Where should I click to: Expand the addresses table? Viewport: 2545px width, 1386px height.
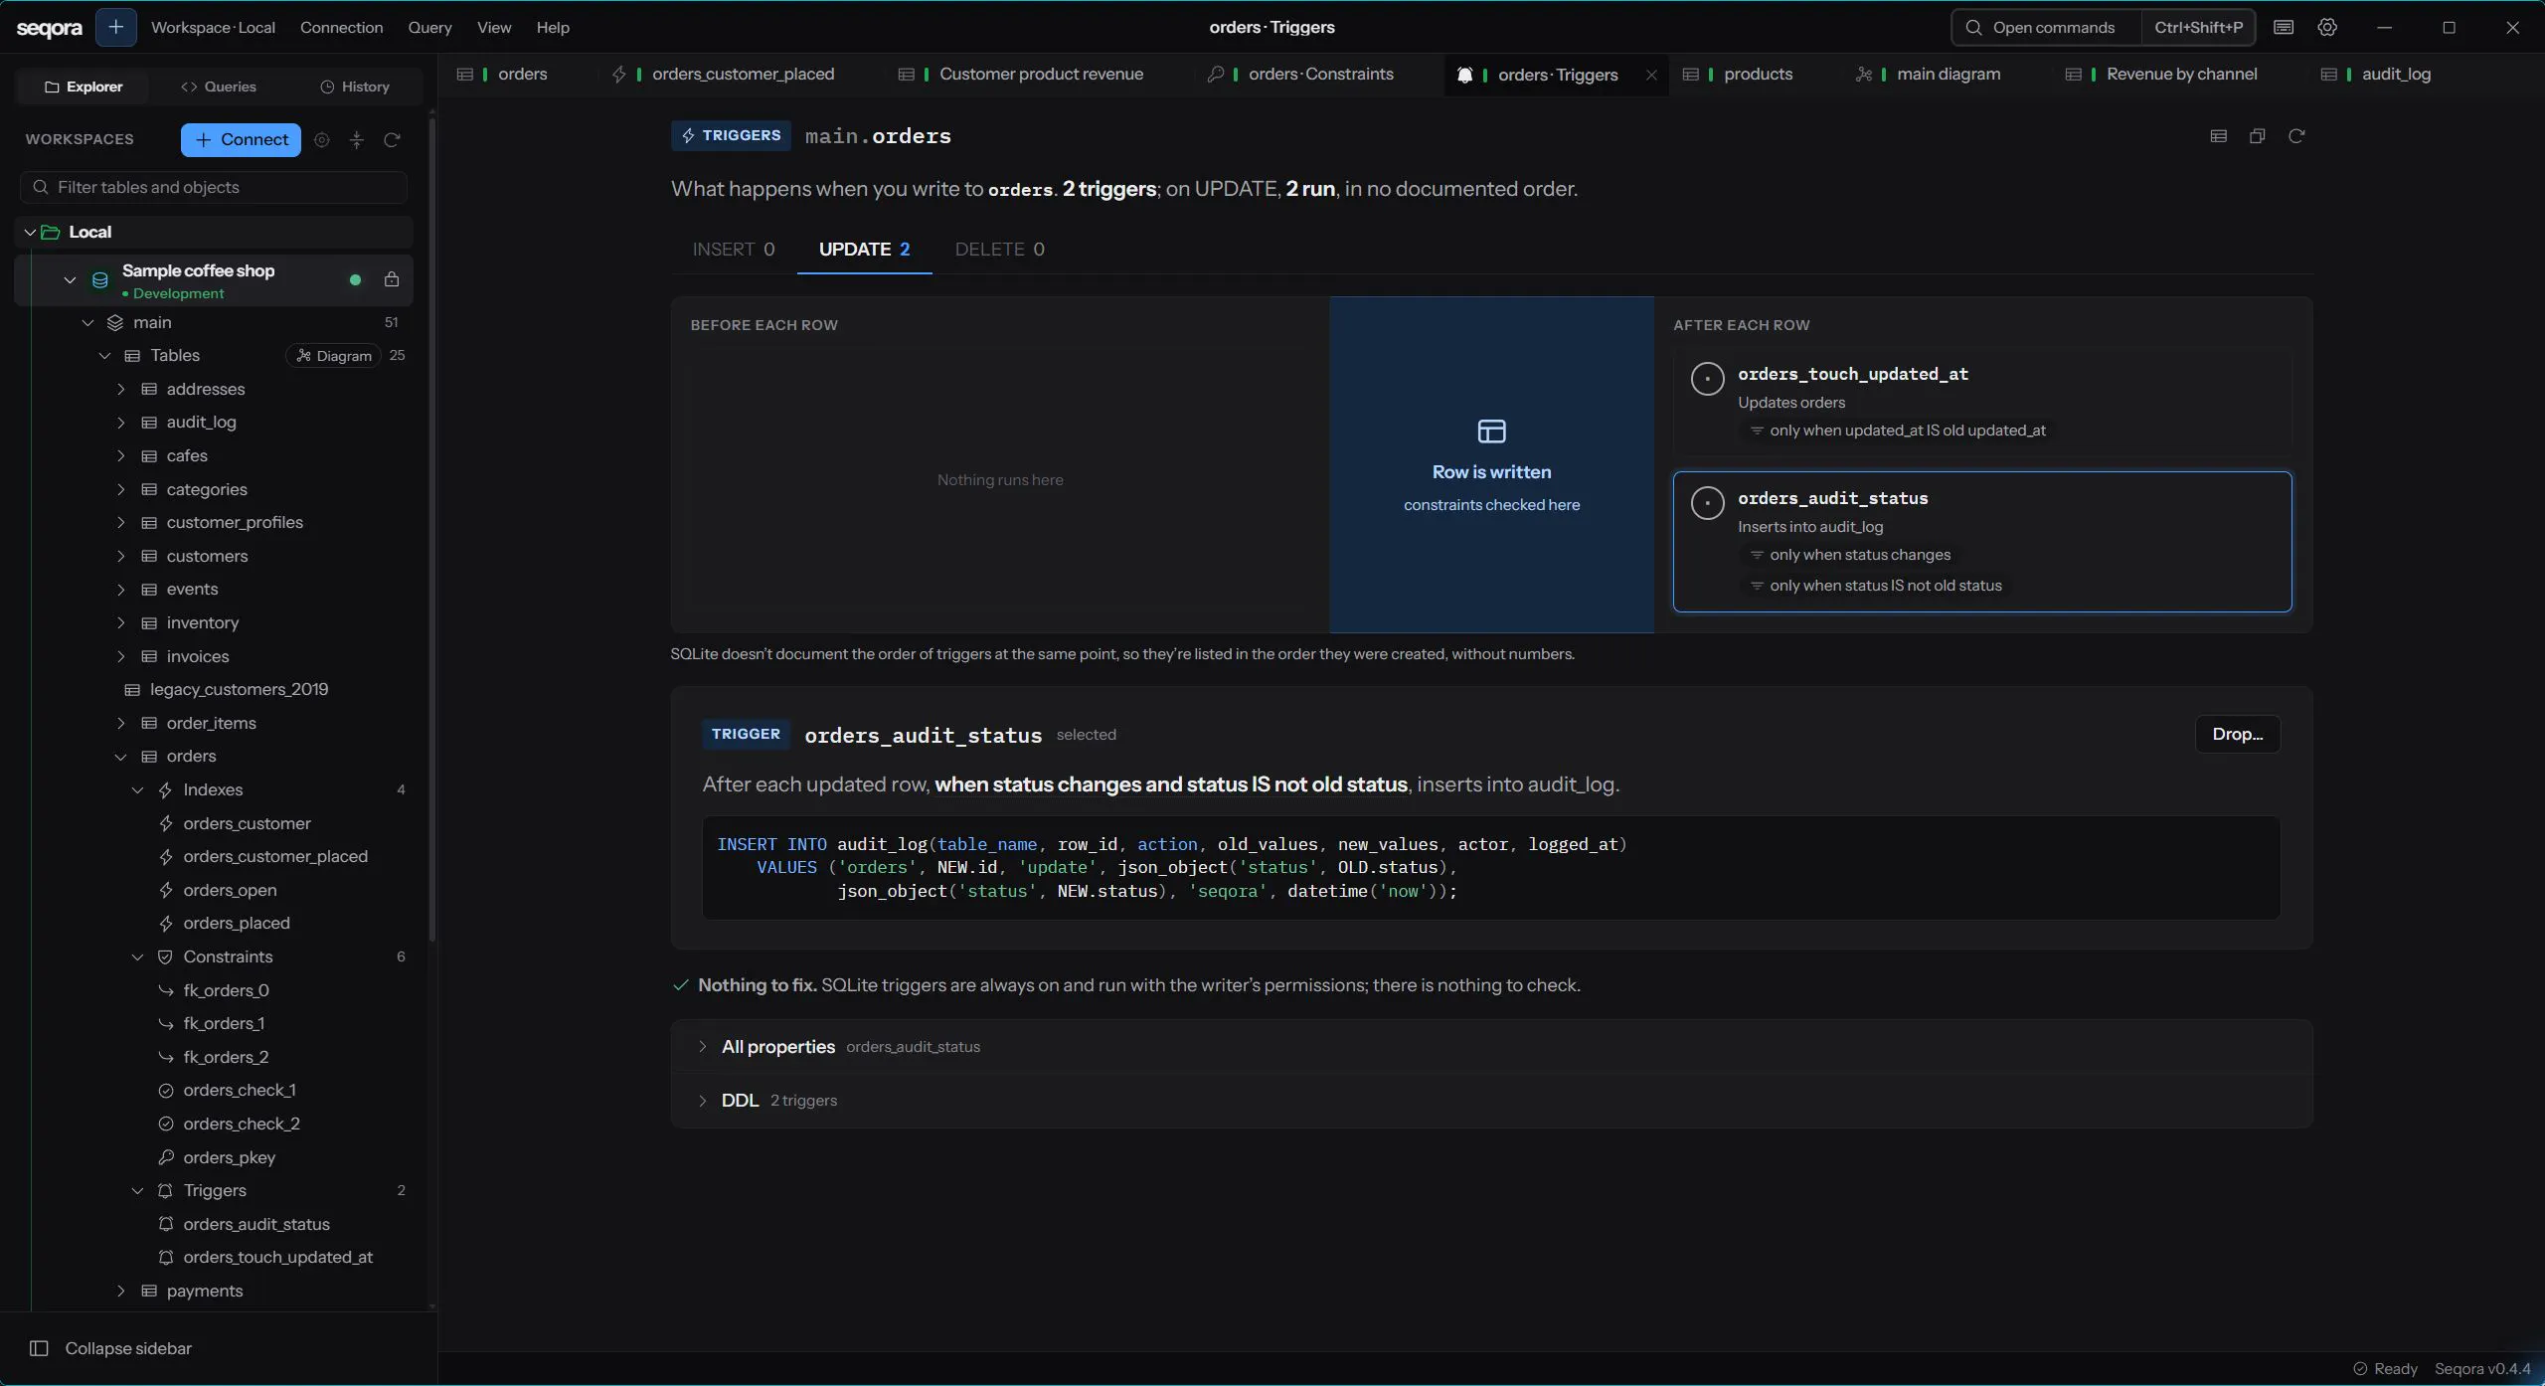tap(121, 389)
